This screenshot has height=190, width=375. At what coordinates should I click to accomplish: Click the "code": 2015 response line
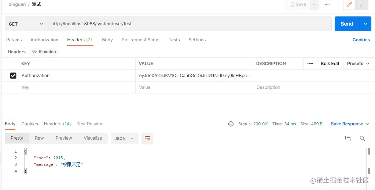(49, 158)
